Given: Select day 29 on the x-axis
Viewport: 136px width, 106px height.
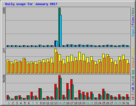Looking at the screenshot, I should [120, 103].
